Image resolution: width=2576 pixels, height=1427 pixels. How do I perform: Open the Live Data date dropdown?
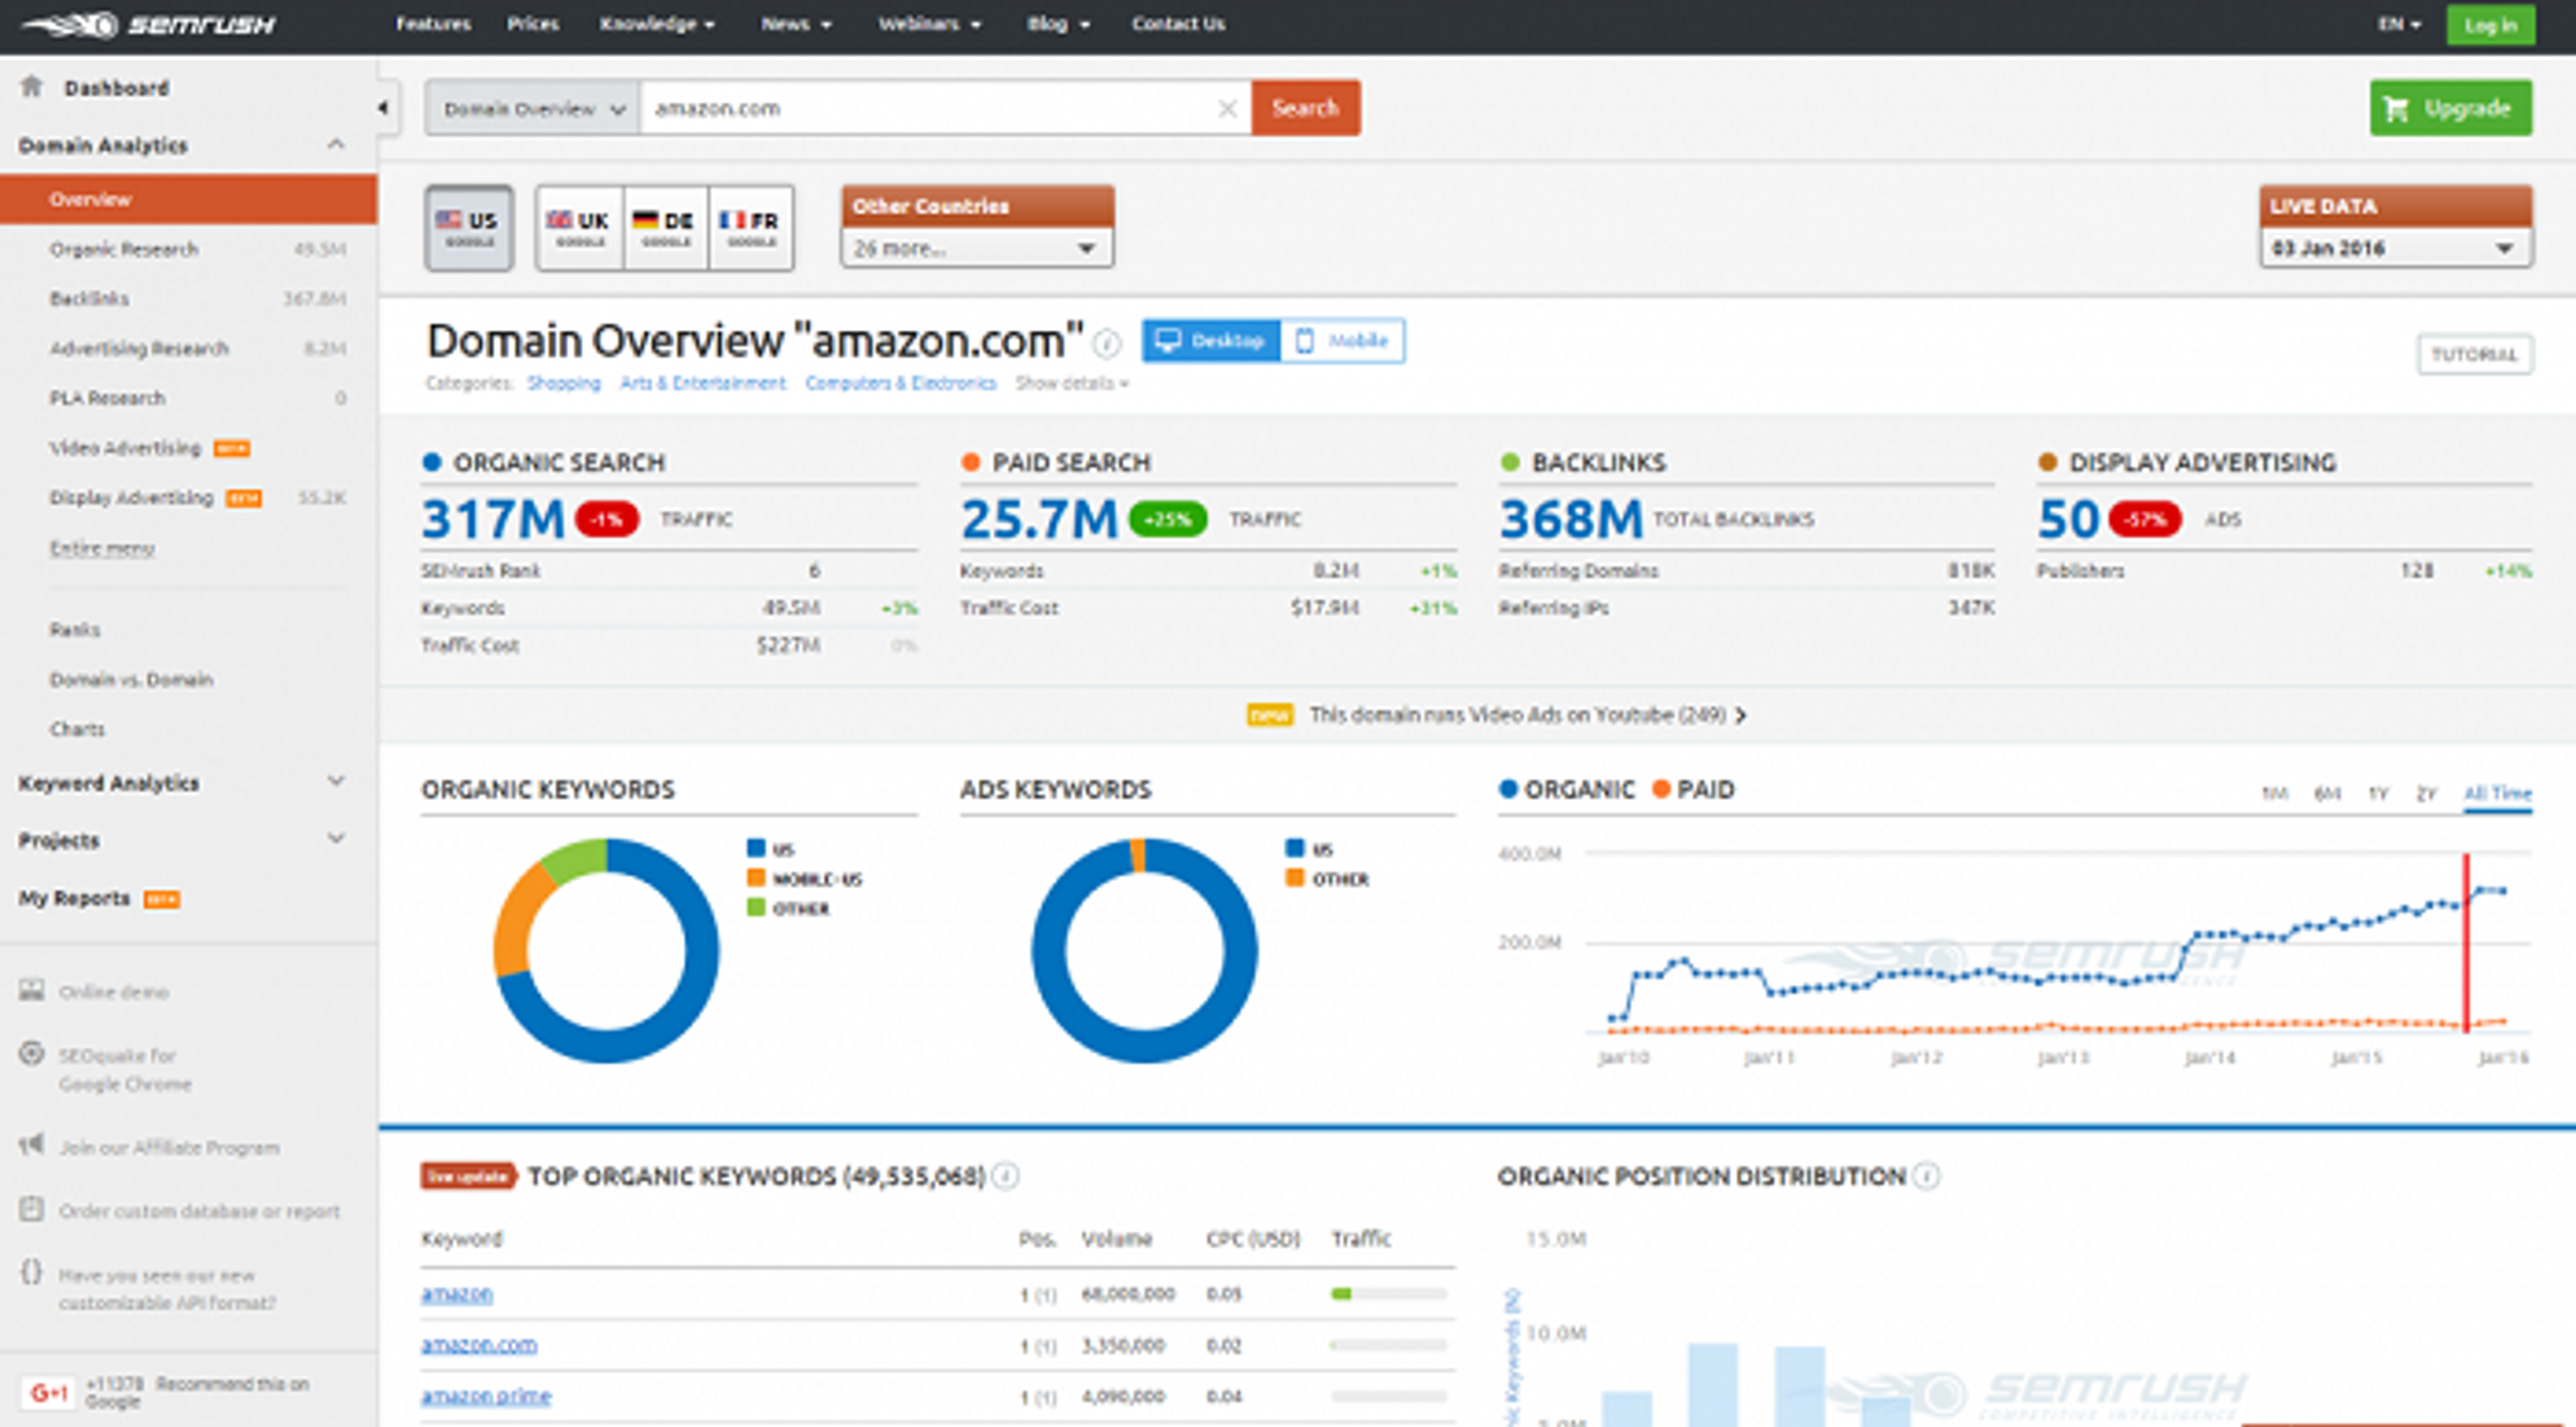2395,248
